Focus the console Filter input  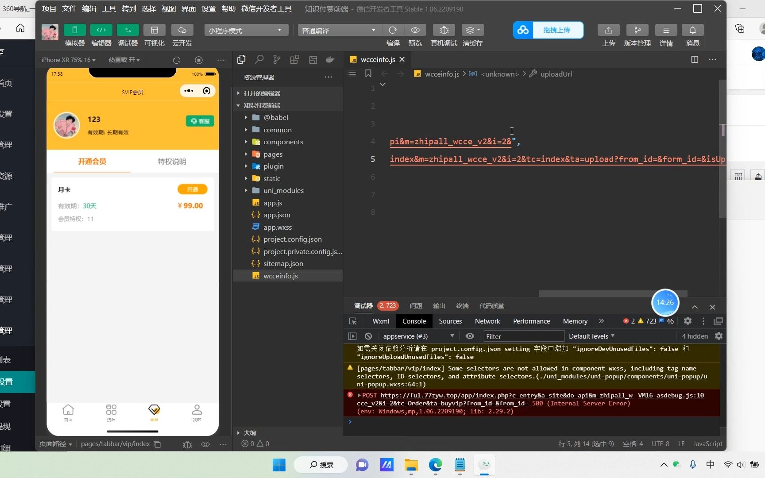pos(524,336)
